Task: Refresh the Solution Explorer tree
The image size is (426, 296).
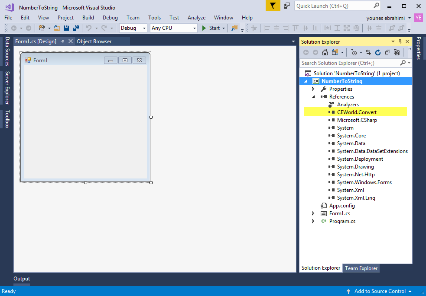Action: tap(377, 52)
